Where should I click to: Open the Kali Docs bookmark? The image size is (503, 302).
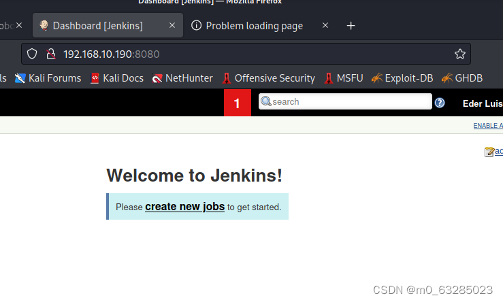117,78
